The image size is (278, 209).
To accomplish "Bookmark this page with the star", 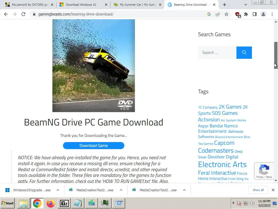I will pyautogui.click(x=226, y=14).
